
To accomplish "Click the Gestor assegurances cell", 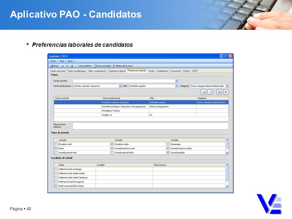I will [173, 106].
